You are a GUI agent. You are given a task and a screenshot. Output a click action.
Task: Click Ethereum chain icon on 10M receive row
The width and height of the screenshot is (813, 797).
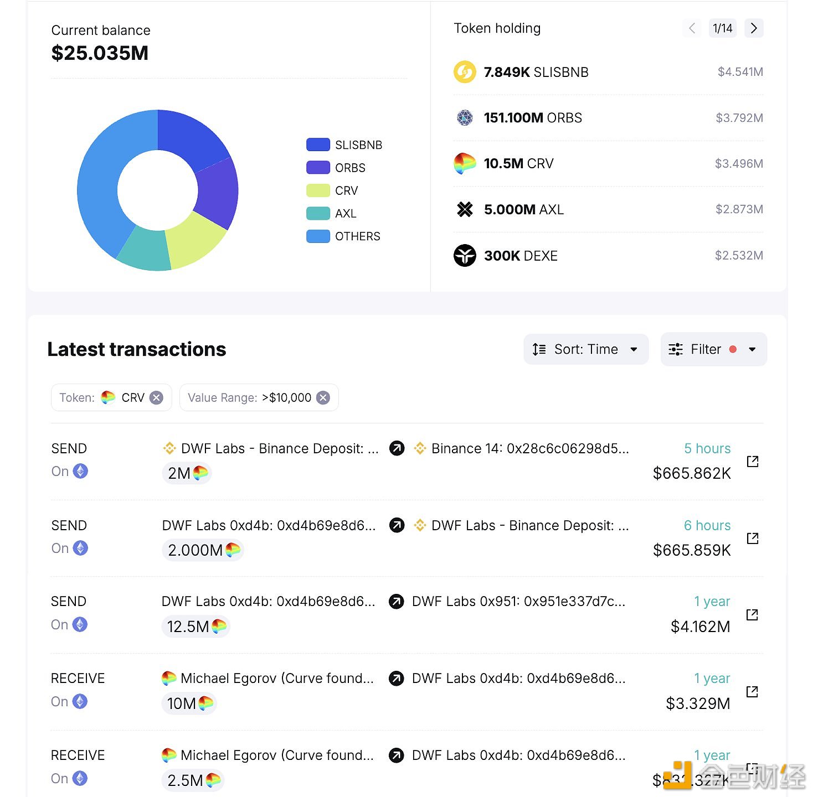pyautogui.click(x=80, y=701)
